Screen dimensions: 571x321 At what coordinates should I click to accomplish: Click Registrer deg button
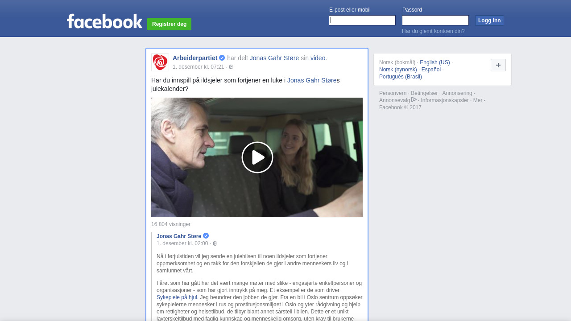point(169,24)
